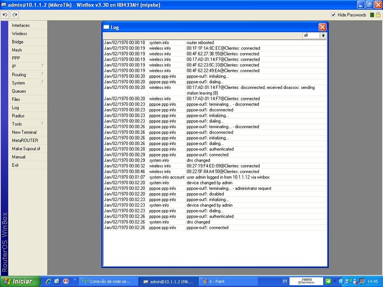The width and height of the screenshot is (383, 287).
Task: Open the Log menu item
Action: point(27,108)
